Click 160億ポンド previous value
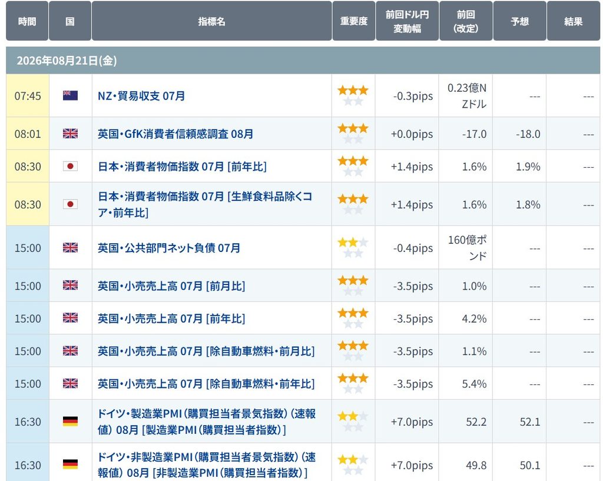The height and width of the screenshot is (481, 603). click(x=467, y=248)
